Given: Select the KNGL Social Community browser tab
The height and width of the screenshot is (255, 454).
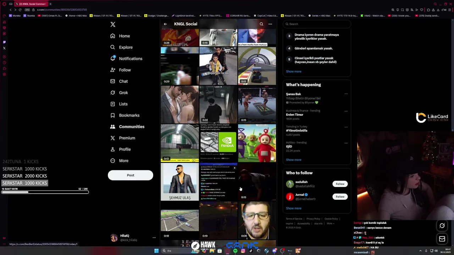Looking at the screenshot, I should tap(31, 4).
